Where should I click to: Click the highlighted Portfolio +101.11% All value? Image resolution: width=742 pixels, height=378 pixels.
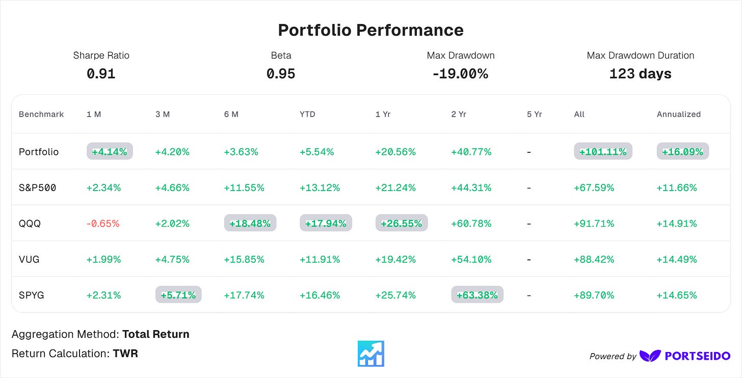603,151
